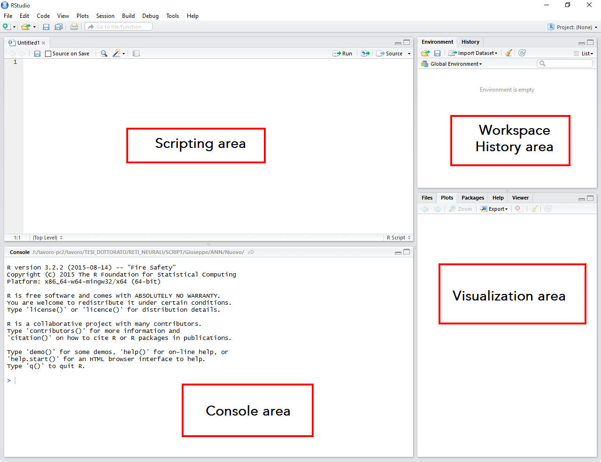This screenshot has height=462, width=601.
Task: Switch to the Packages tab
Action: [472, 198]
